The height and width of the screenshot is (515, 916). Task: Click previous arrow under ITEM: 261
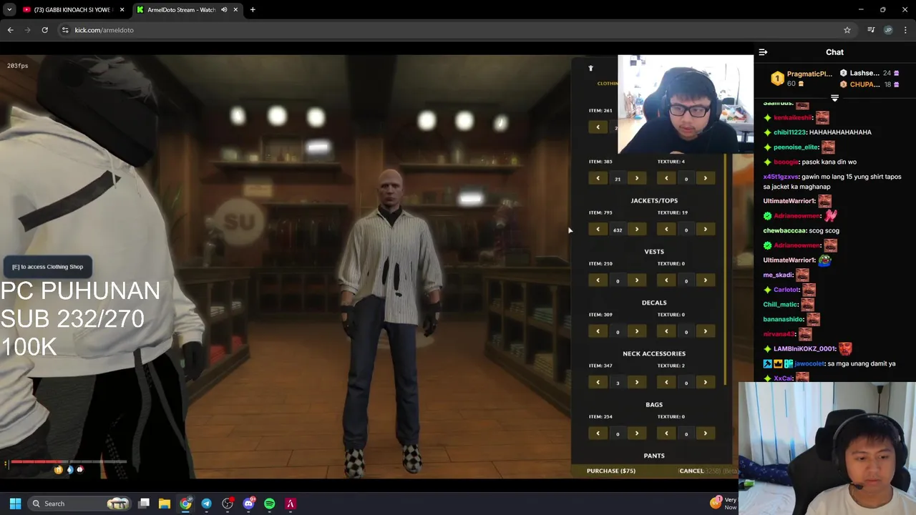tap(598, 127)
